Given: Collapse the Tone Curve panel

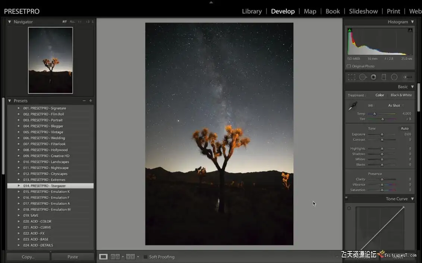Looking at the screenshot, I should tap(412, 199).
